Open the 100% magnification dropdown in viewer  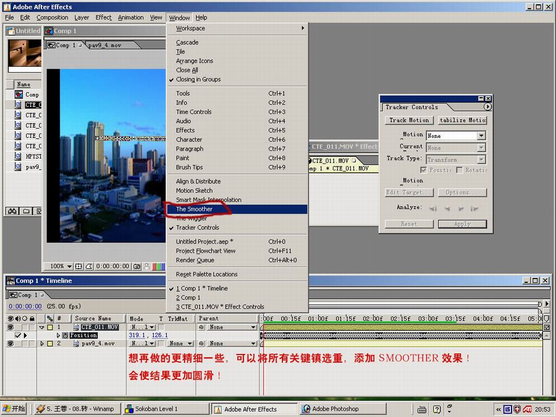click(61, 266)
